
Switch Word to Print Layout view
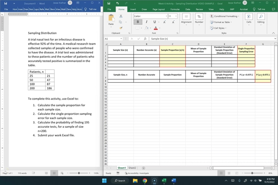(54, 173)
